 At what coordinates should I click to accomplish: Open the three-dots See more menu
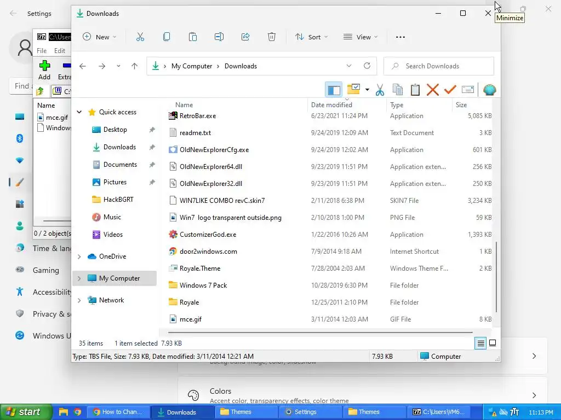(400, 37)
